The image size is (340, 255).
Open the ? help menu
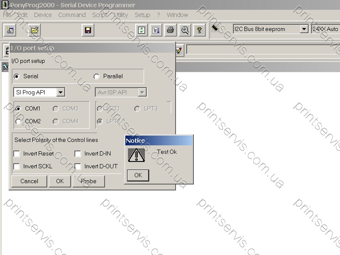pos(159,15)
